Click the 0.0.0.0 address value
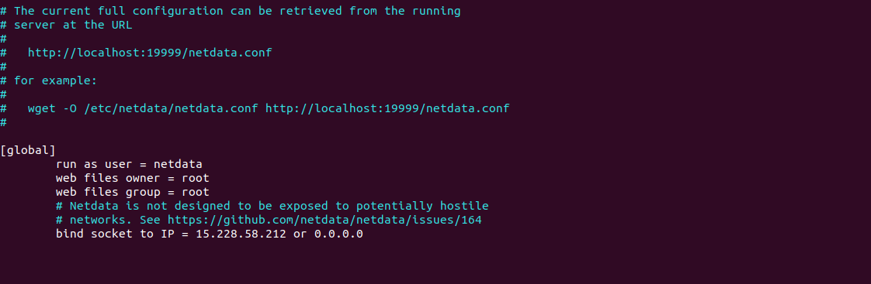This screenshot has width=871, height=284. (x=338, y=234)
